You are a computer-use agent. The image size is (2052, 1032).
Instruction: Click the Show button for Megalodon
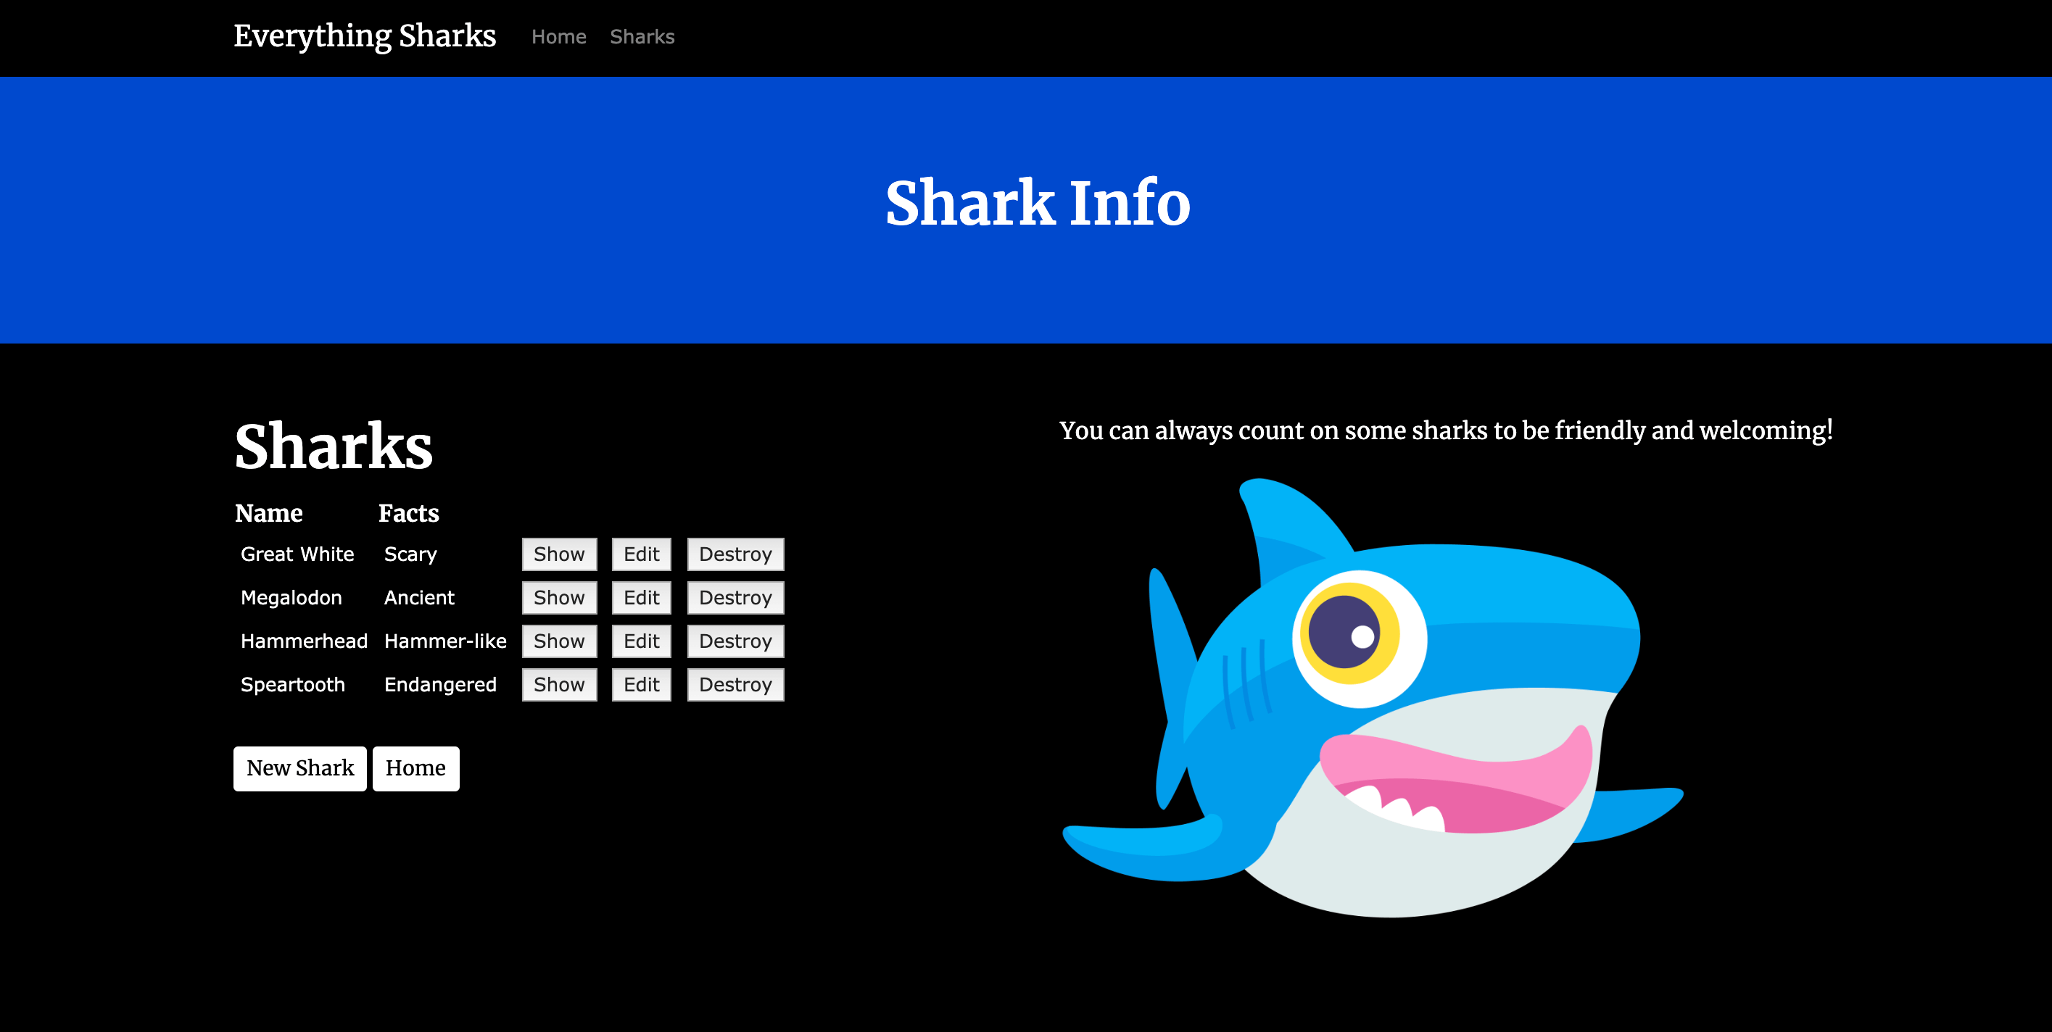tap(559, 598)
